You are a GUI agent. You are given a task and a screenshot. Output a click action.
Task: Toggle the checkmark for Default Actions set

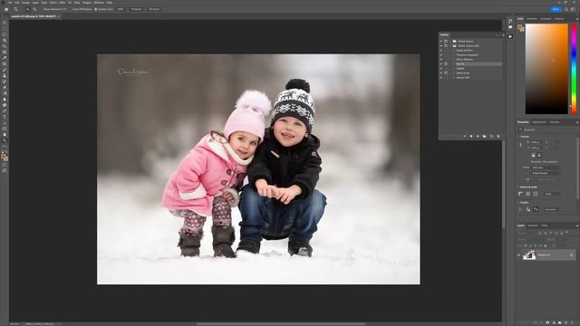click(441, 42)
